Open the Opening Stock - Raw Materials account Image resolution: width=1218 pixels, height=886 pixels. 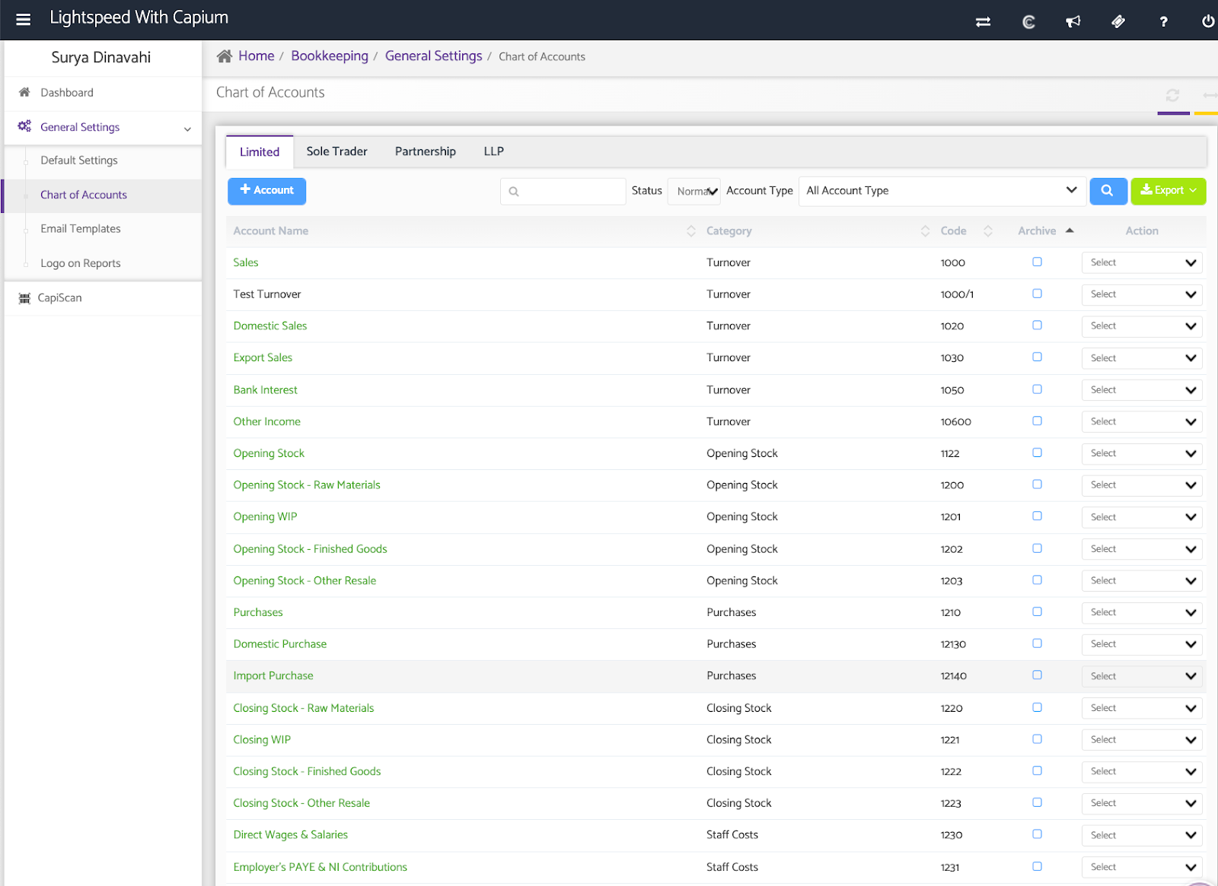(x=307, y=485)
